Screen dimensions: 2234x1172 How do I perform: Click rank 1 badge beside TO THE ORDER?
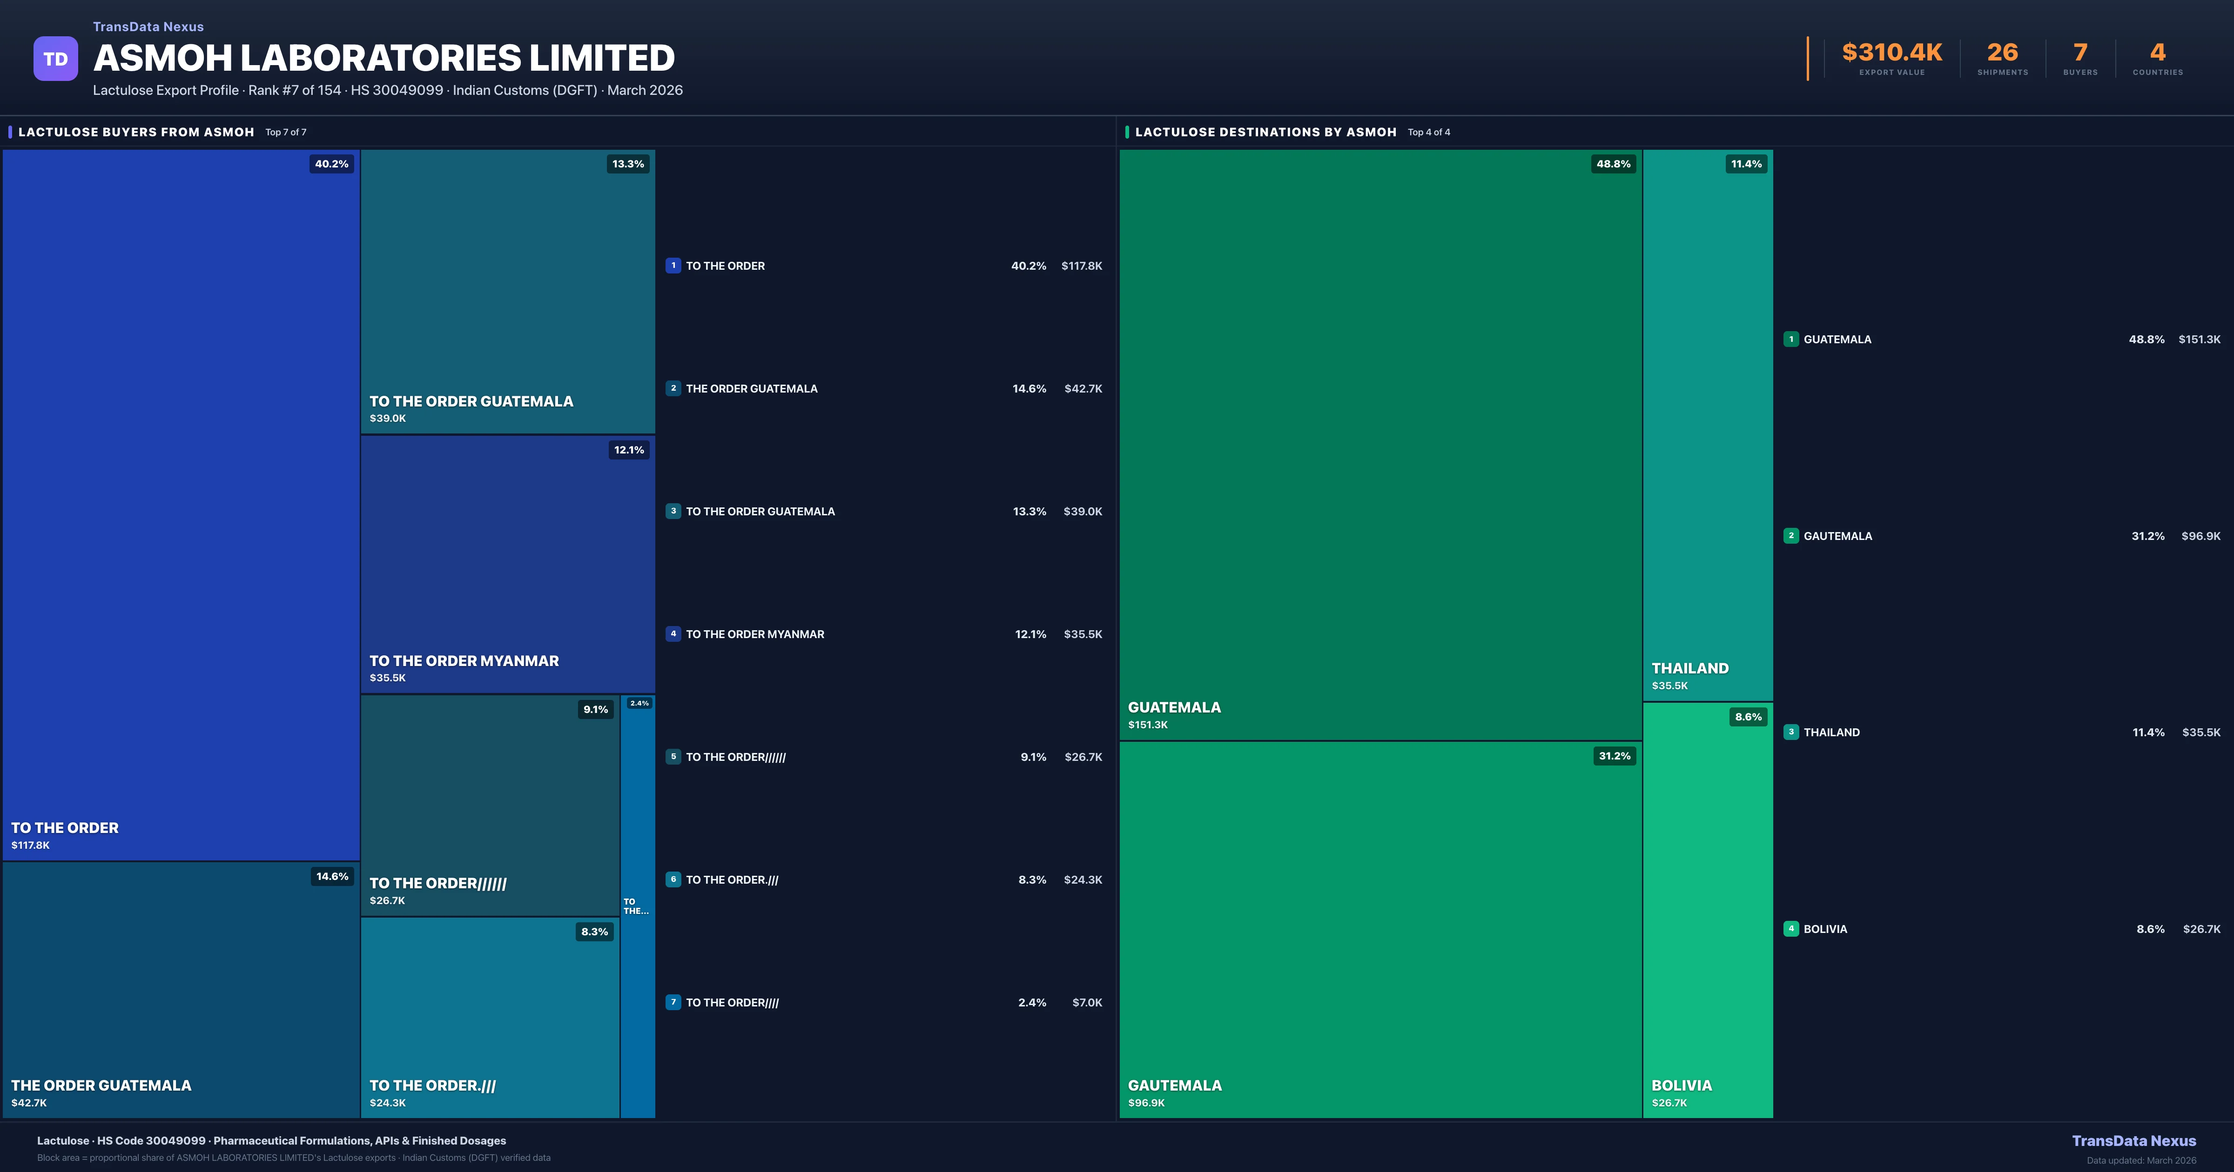pos(673,266)
